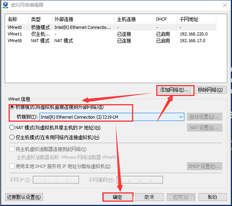Click subnet address 192.168.220.0

point(194,34)
